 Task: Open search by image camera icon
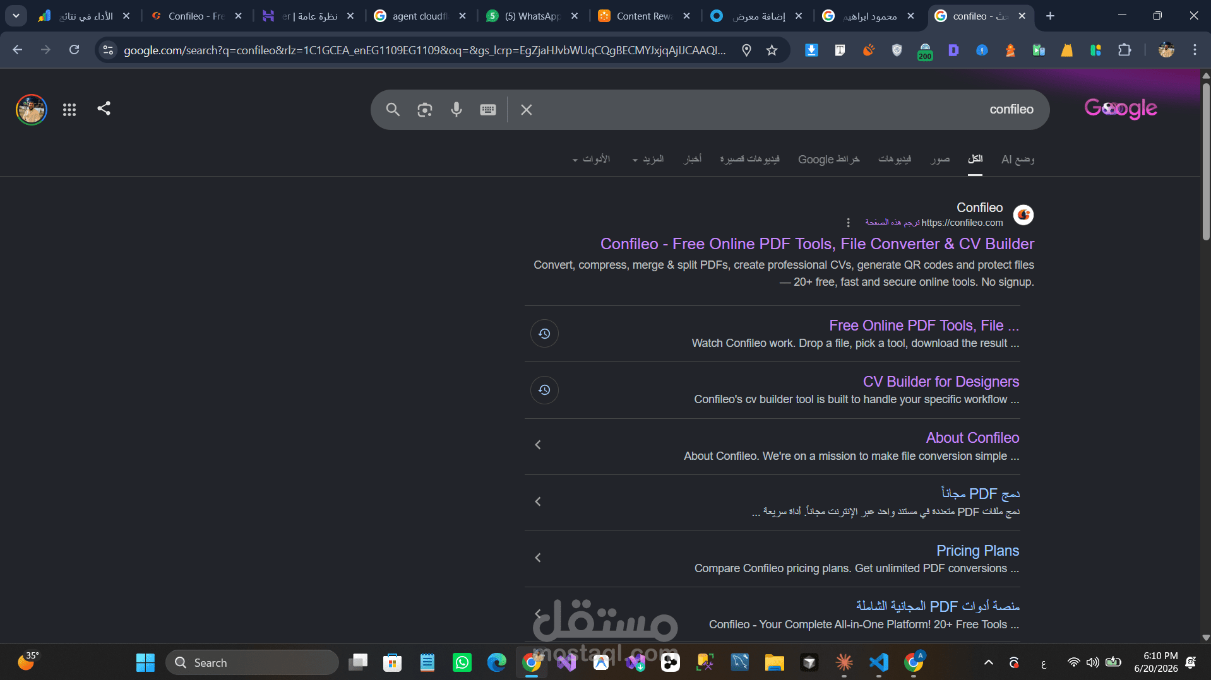[x=425, y=110]
